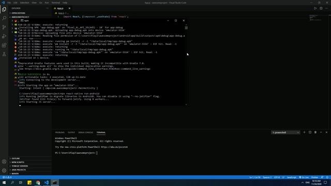Image resolution: width=331 pixels, height=186 pixels.
Task: Expand the Java Projects section
Action: click(30, 170)
